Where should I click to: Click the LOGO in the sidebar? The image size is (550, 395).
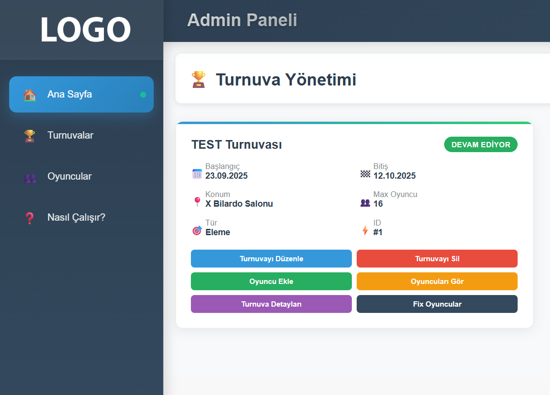[x=85, y=30]
